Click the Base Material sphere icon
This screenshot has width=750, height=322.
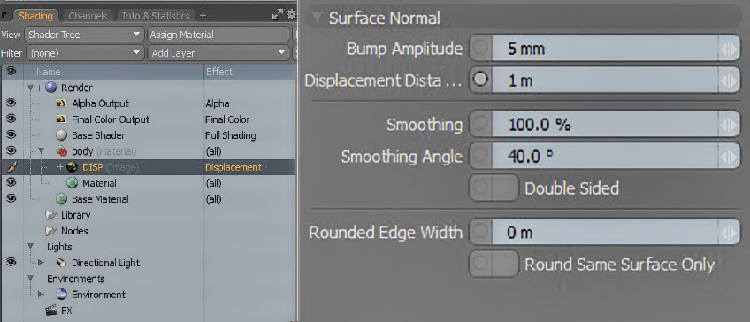click(x=61, y=198)
